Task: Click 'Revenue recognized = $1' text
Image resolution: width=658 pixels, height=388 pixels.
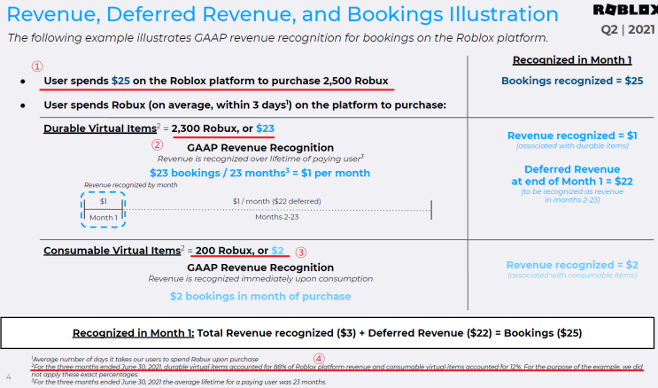Action: (572, 136)
